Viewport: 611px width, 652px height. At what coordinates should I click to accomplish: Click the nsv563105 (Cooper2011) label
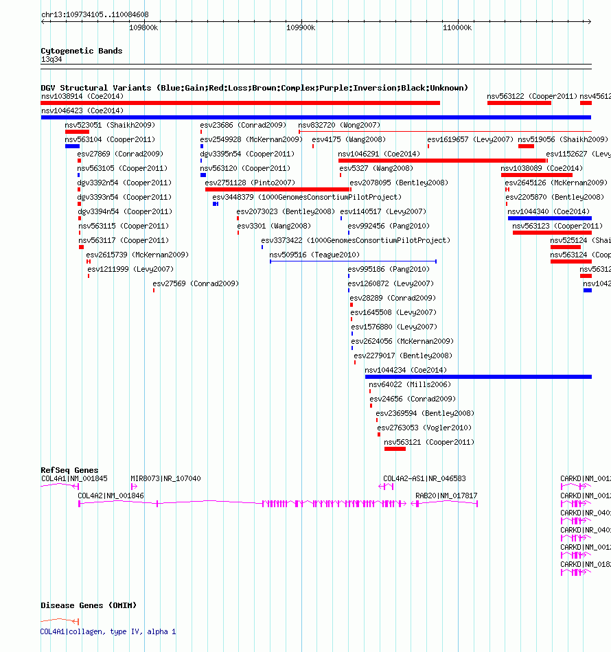122,168
